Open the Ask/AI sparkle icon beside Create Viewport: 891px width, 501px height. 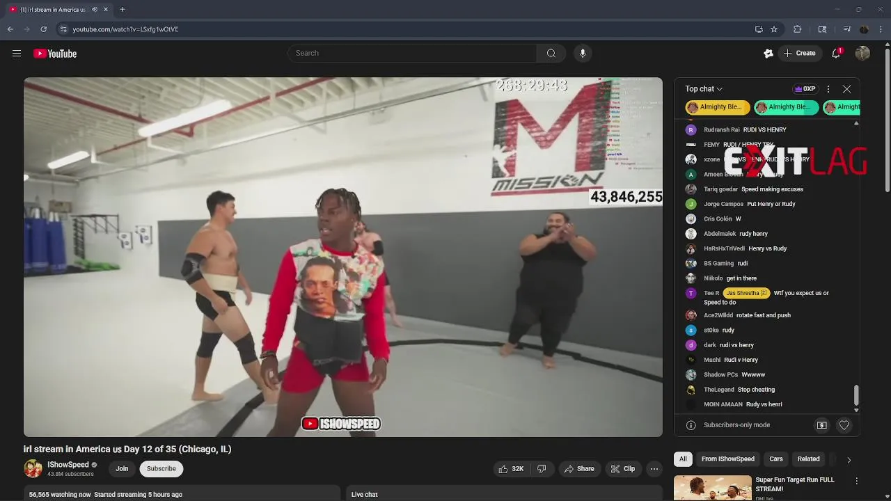point(768,54)
